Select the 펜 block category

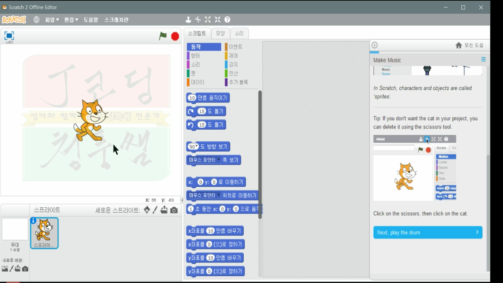pyautogui.click(x=204, y=73)
